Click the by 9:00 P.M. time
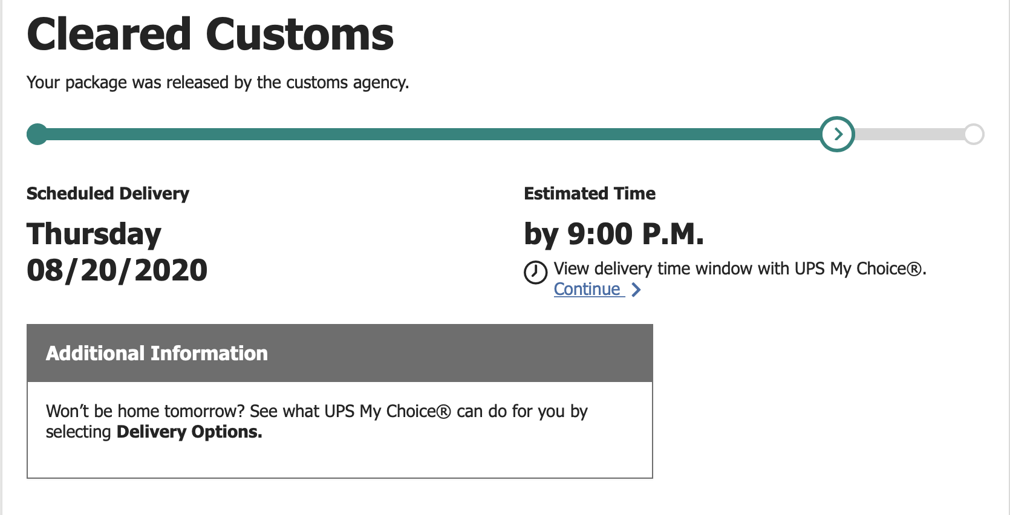 pos(614,234)
